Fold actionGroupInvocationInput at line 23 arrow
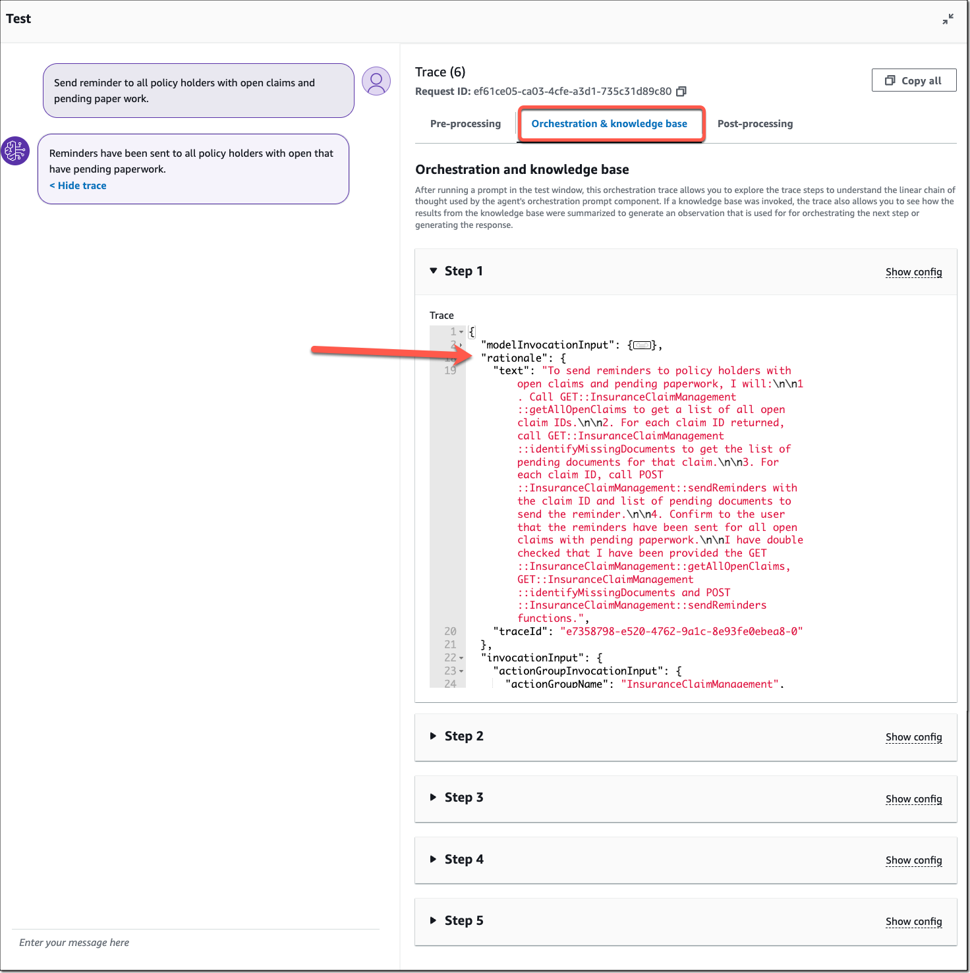Screen dimensions: 970x973 461,671
